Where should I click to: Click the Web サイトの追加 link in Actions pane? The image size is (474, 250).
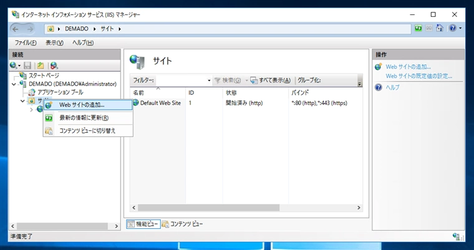(408, 67)
